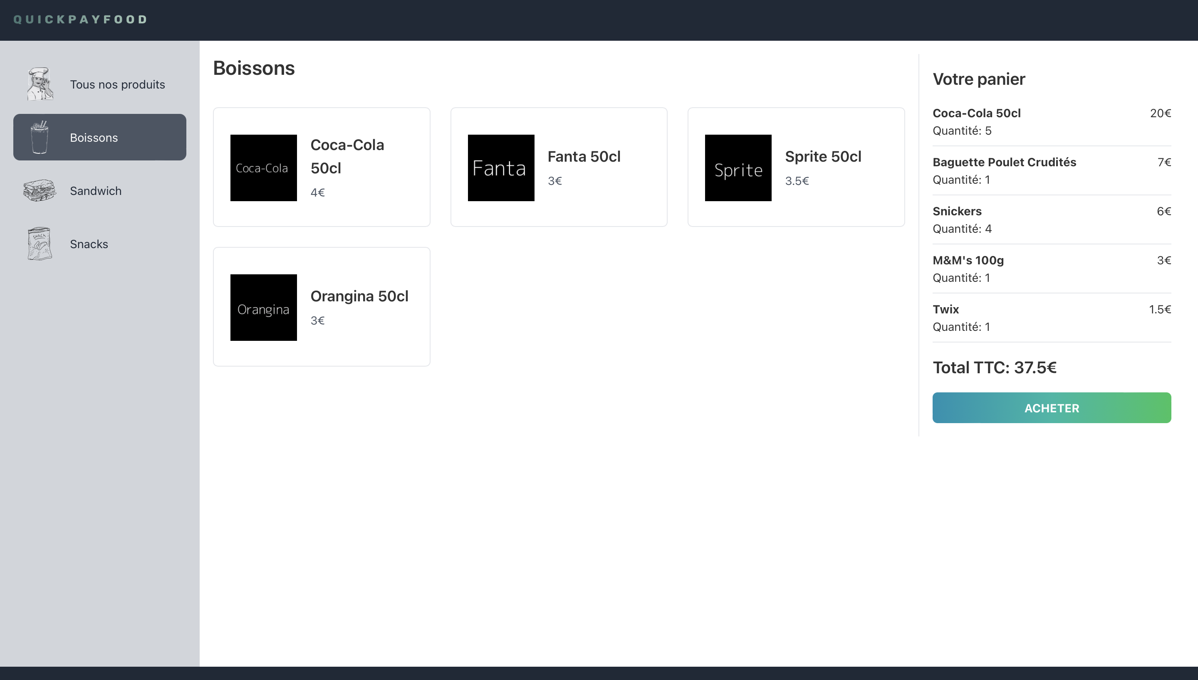Select the Fanta 50cl product title
1198x680 pixels.
(x=584, y=156)
